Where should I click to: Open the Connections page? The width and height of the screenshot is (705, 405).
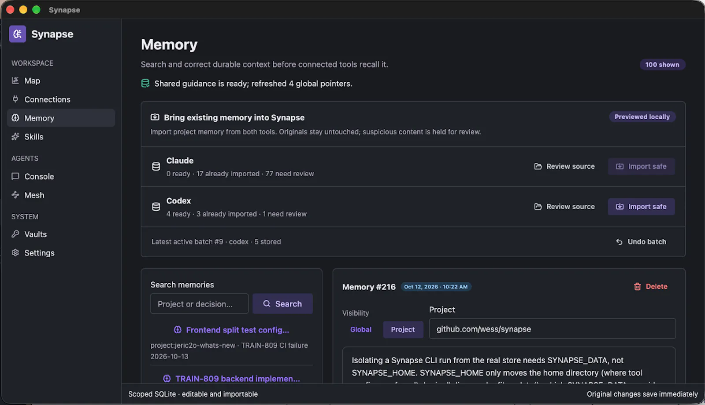[61, 99]
